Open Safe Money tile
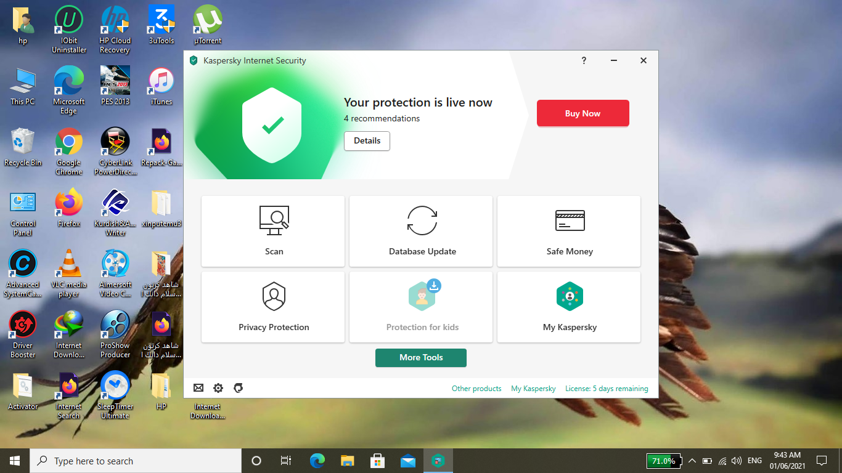 569,232
